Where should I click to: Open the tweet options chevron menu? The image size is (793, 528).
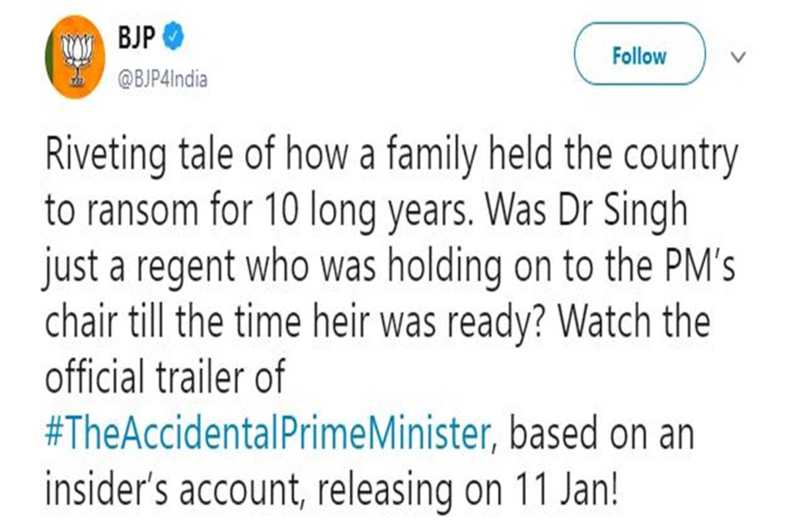[740, 57]
